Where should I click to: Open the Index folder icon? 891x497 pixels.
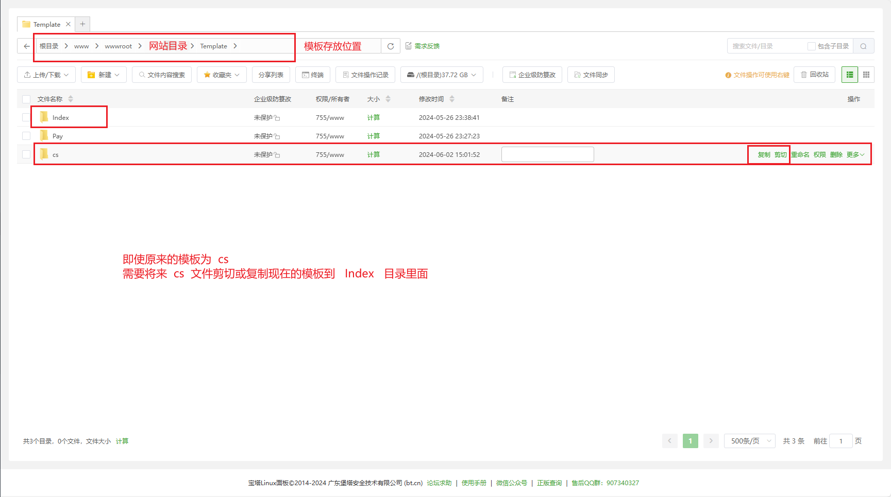[x=44, y=117]
